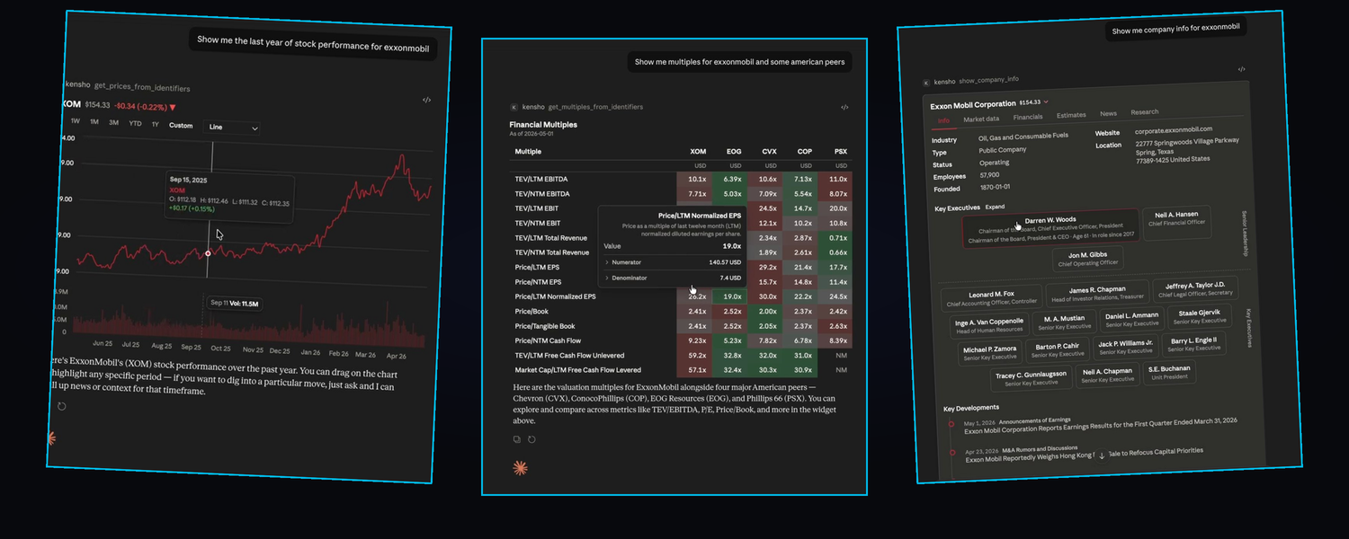Click scroll-down arrow icon in Key Developments
Image resolution: width=1349 pixels, height=539 pixels.
[1102, 456]
